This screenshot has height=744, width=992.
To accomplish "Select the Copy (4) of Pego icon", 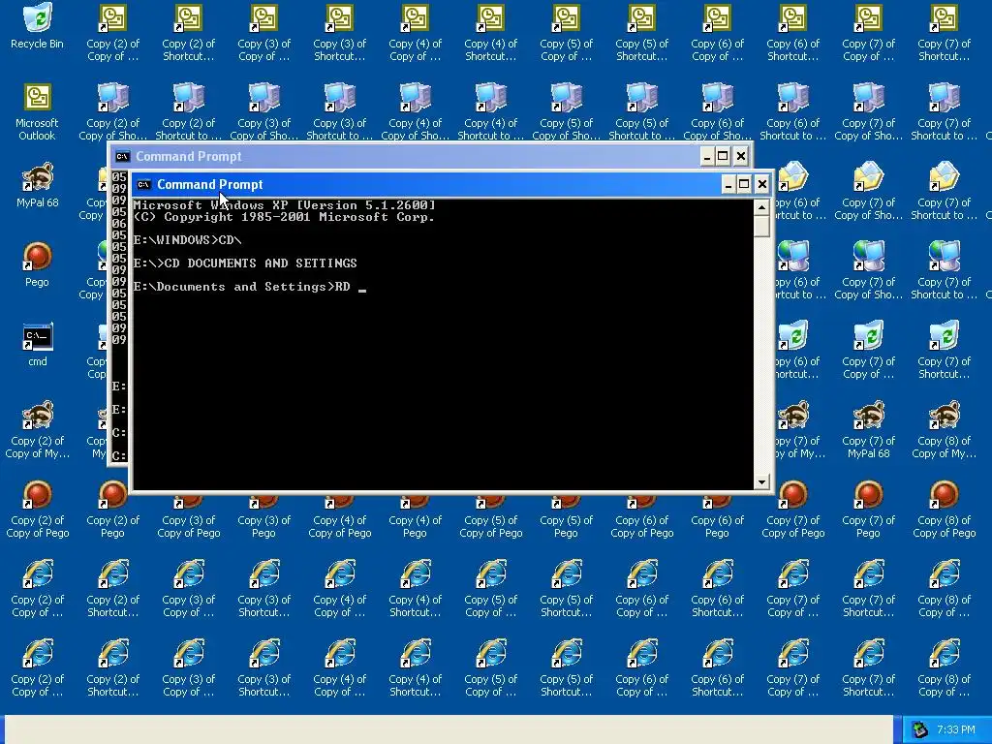I will click(415, 519).
